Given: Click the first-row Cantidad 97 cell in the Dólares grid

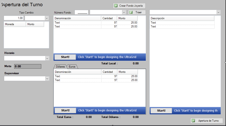Looking at the screenshot, I should point(109,76).
